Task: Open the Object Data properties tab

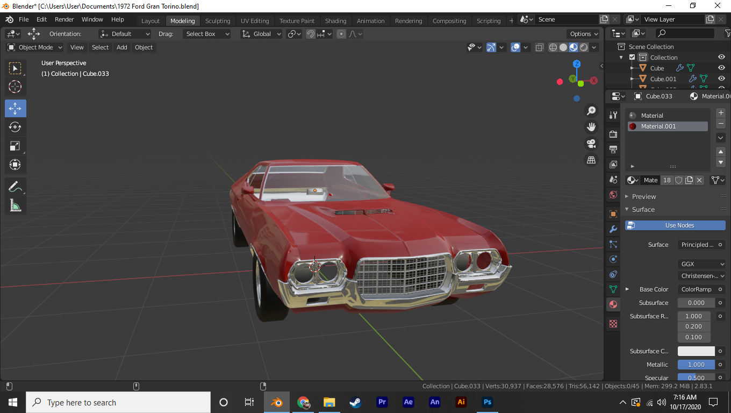Action: click(613, 289)
